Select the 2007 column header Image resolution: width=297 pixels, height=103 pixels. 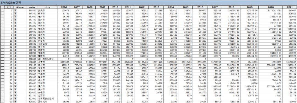click(76, 7)
